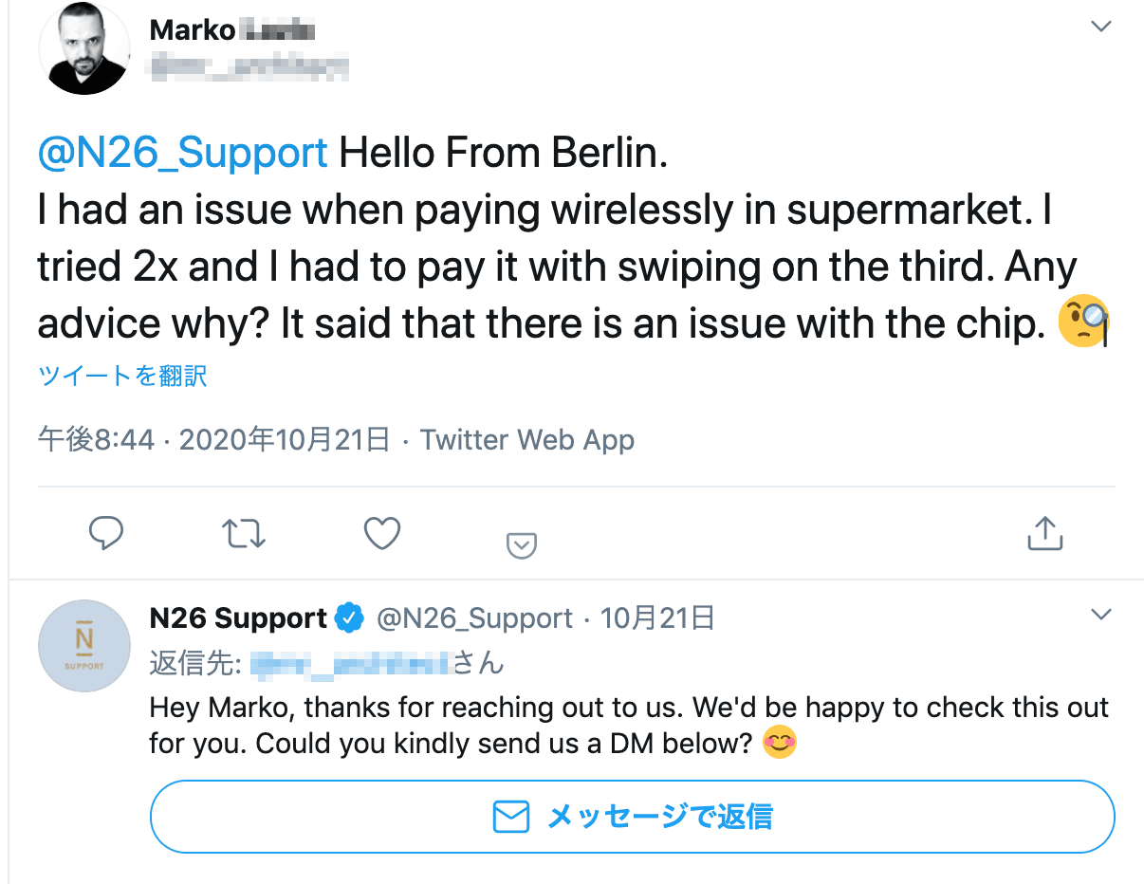The width and height of the screenshot is (1144, 884).
Task: Click ツイートを翻訳 translate link
Action: pyautogui.click(x=122, y=377)
